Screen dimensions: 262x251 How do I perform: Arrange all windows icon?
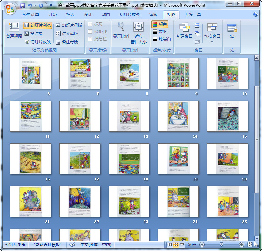coord(197,25)
